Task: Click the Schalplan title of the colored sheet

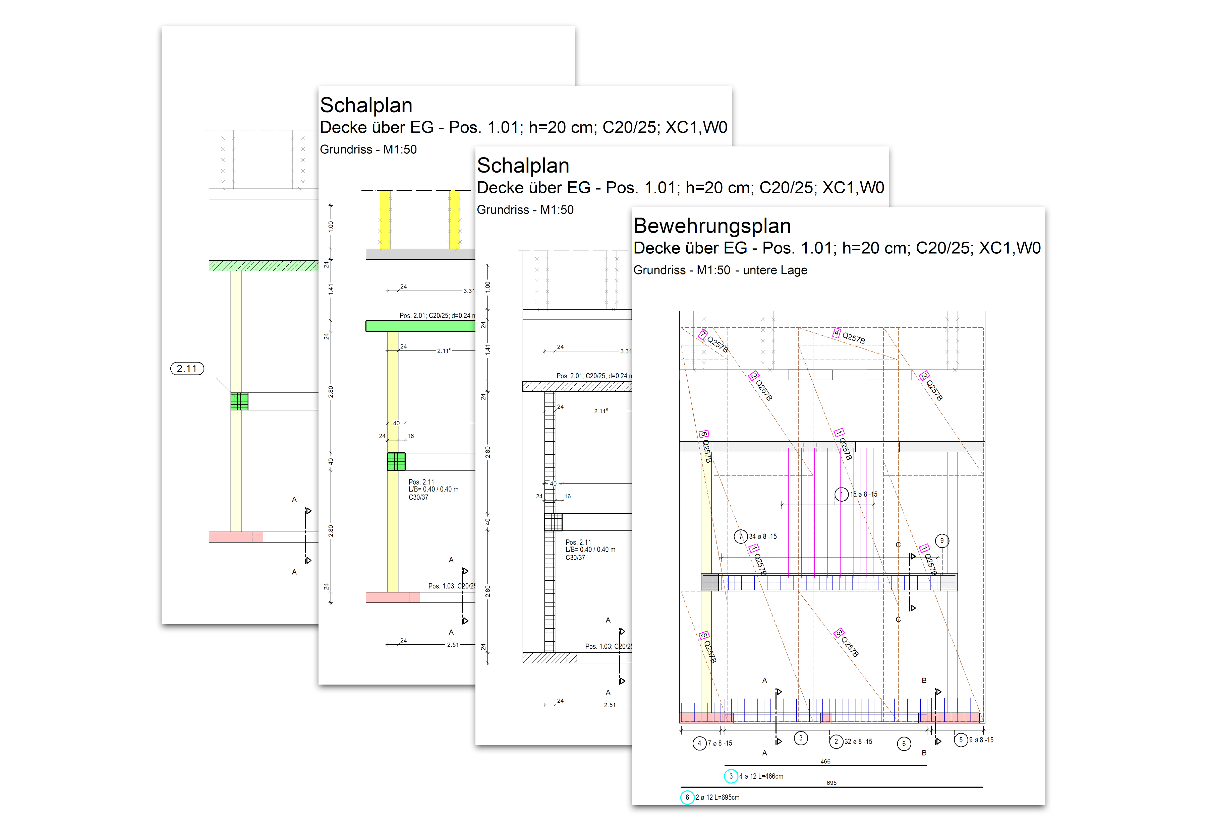Action: [x=366, y=105]
